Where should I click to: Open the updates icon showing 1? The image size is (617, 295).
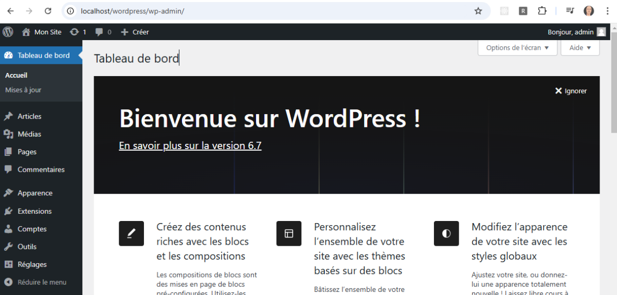point(75,32)
